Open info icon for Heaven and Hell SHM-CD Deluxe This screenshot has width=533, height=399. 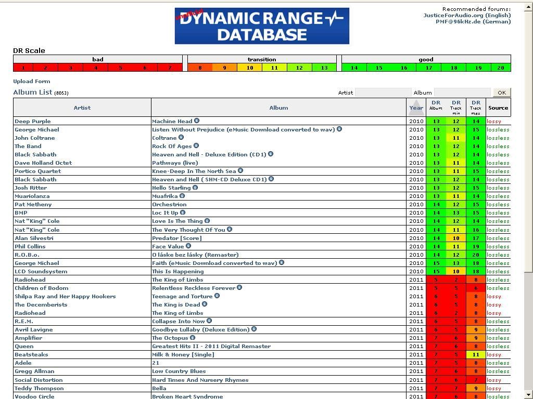click(271, 179)
